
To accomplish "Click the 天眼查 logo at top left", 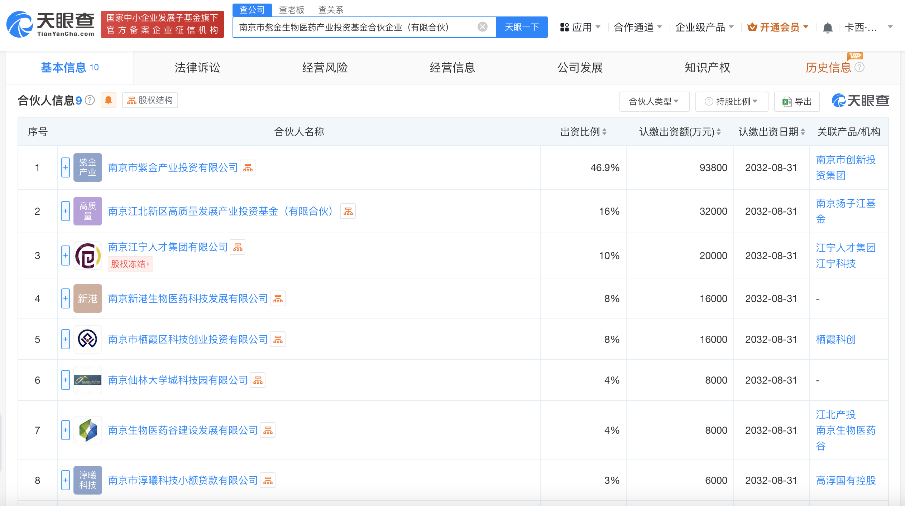I will [x=50, y=24].
